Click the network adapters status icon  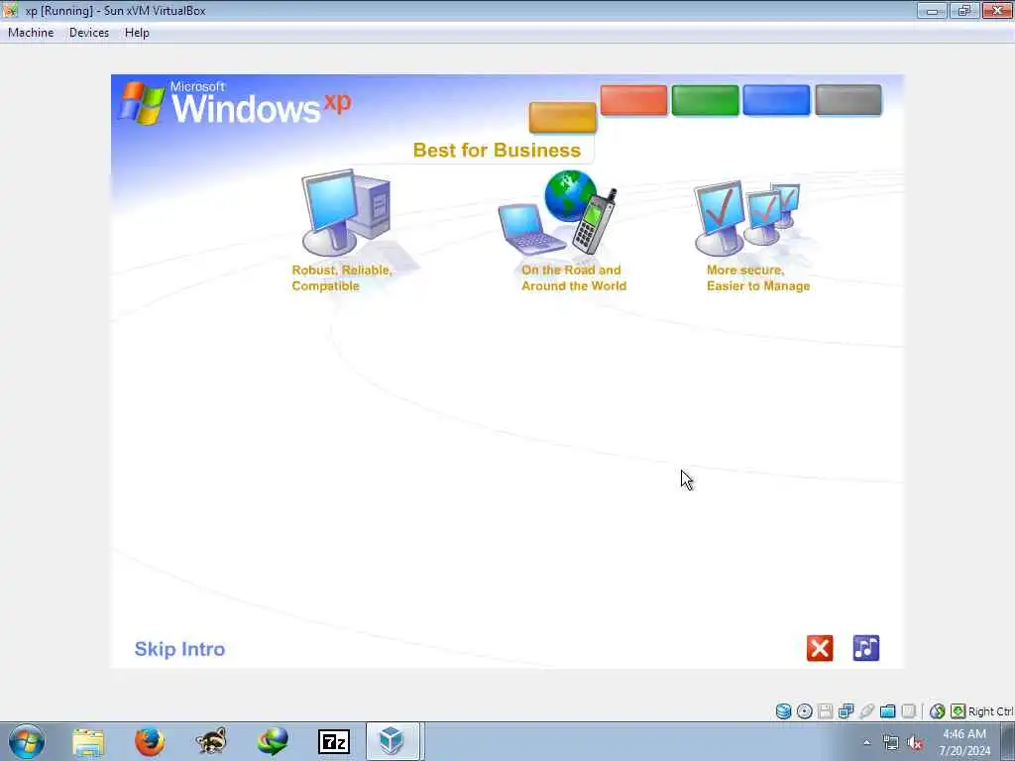pyautogui.click(x=846, y=711)
